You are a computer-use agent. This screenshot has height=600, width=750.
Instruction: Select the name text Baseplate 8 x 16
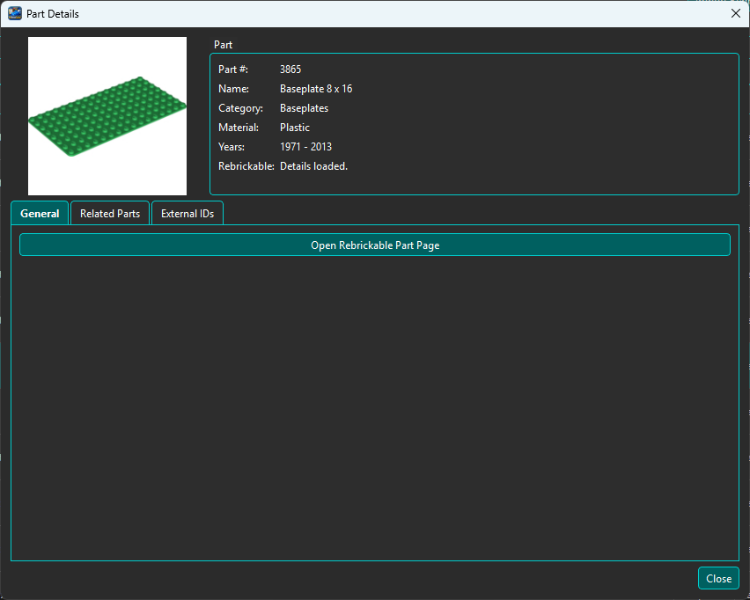point(316,89)
